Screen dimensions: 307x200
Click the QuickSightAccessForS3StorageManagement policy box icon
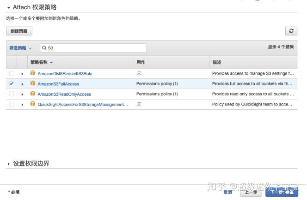point(33,104)
